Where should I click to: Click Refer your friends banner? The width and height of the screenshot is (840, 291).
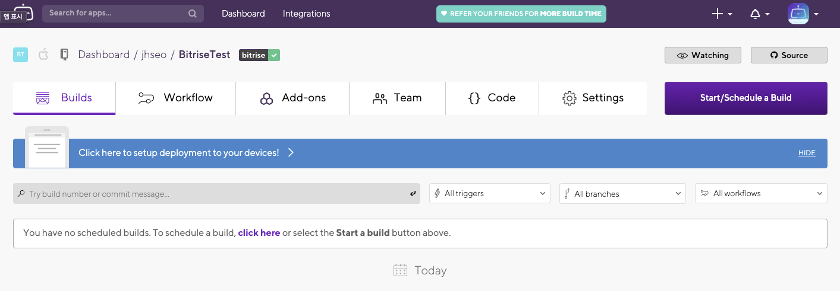point(521,14)
